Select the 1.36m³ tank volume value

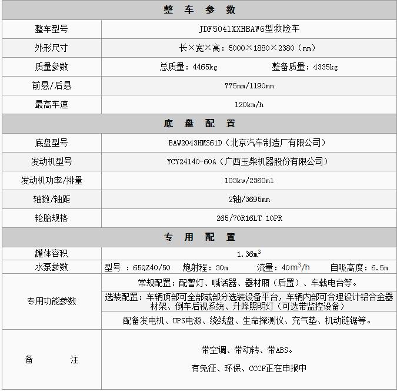click(249, 254)
